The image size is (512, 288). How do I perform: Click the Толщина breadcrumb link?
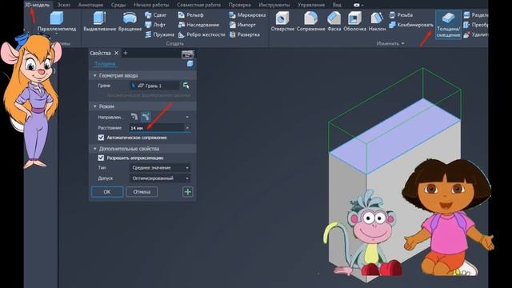pos(105,64)
